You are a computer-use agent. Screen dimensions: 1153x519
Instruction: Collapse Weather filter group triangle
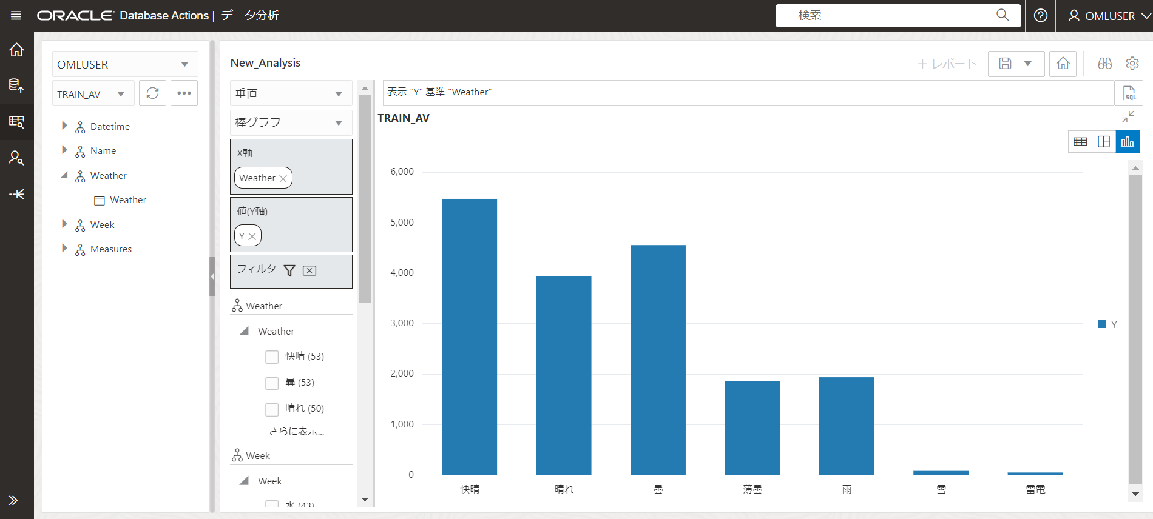[245, 331]
